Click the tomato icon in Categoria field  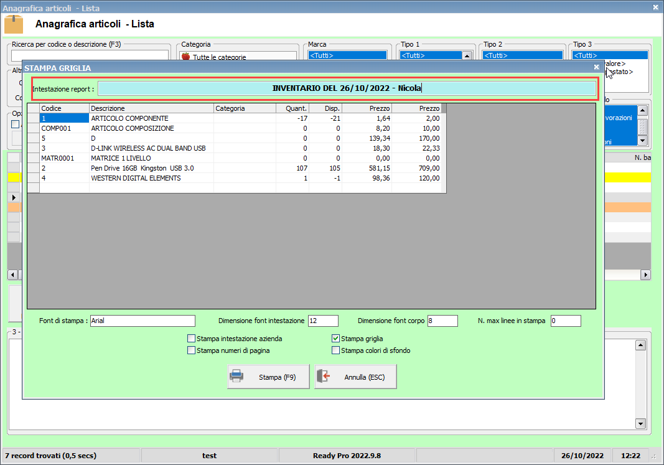(185, 57)
